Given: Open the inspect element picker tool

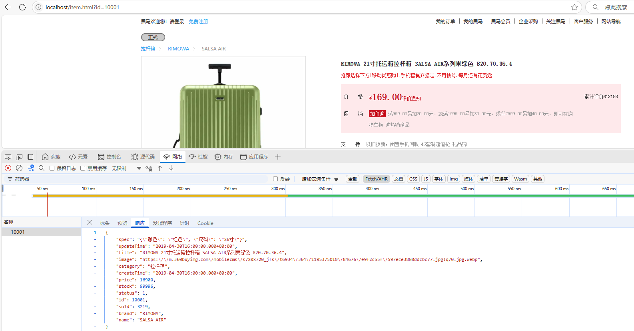Looking at the screenshot, I should tap(8, 157).
